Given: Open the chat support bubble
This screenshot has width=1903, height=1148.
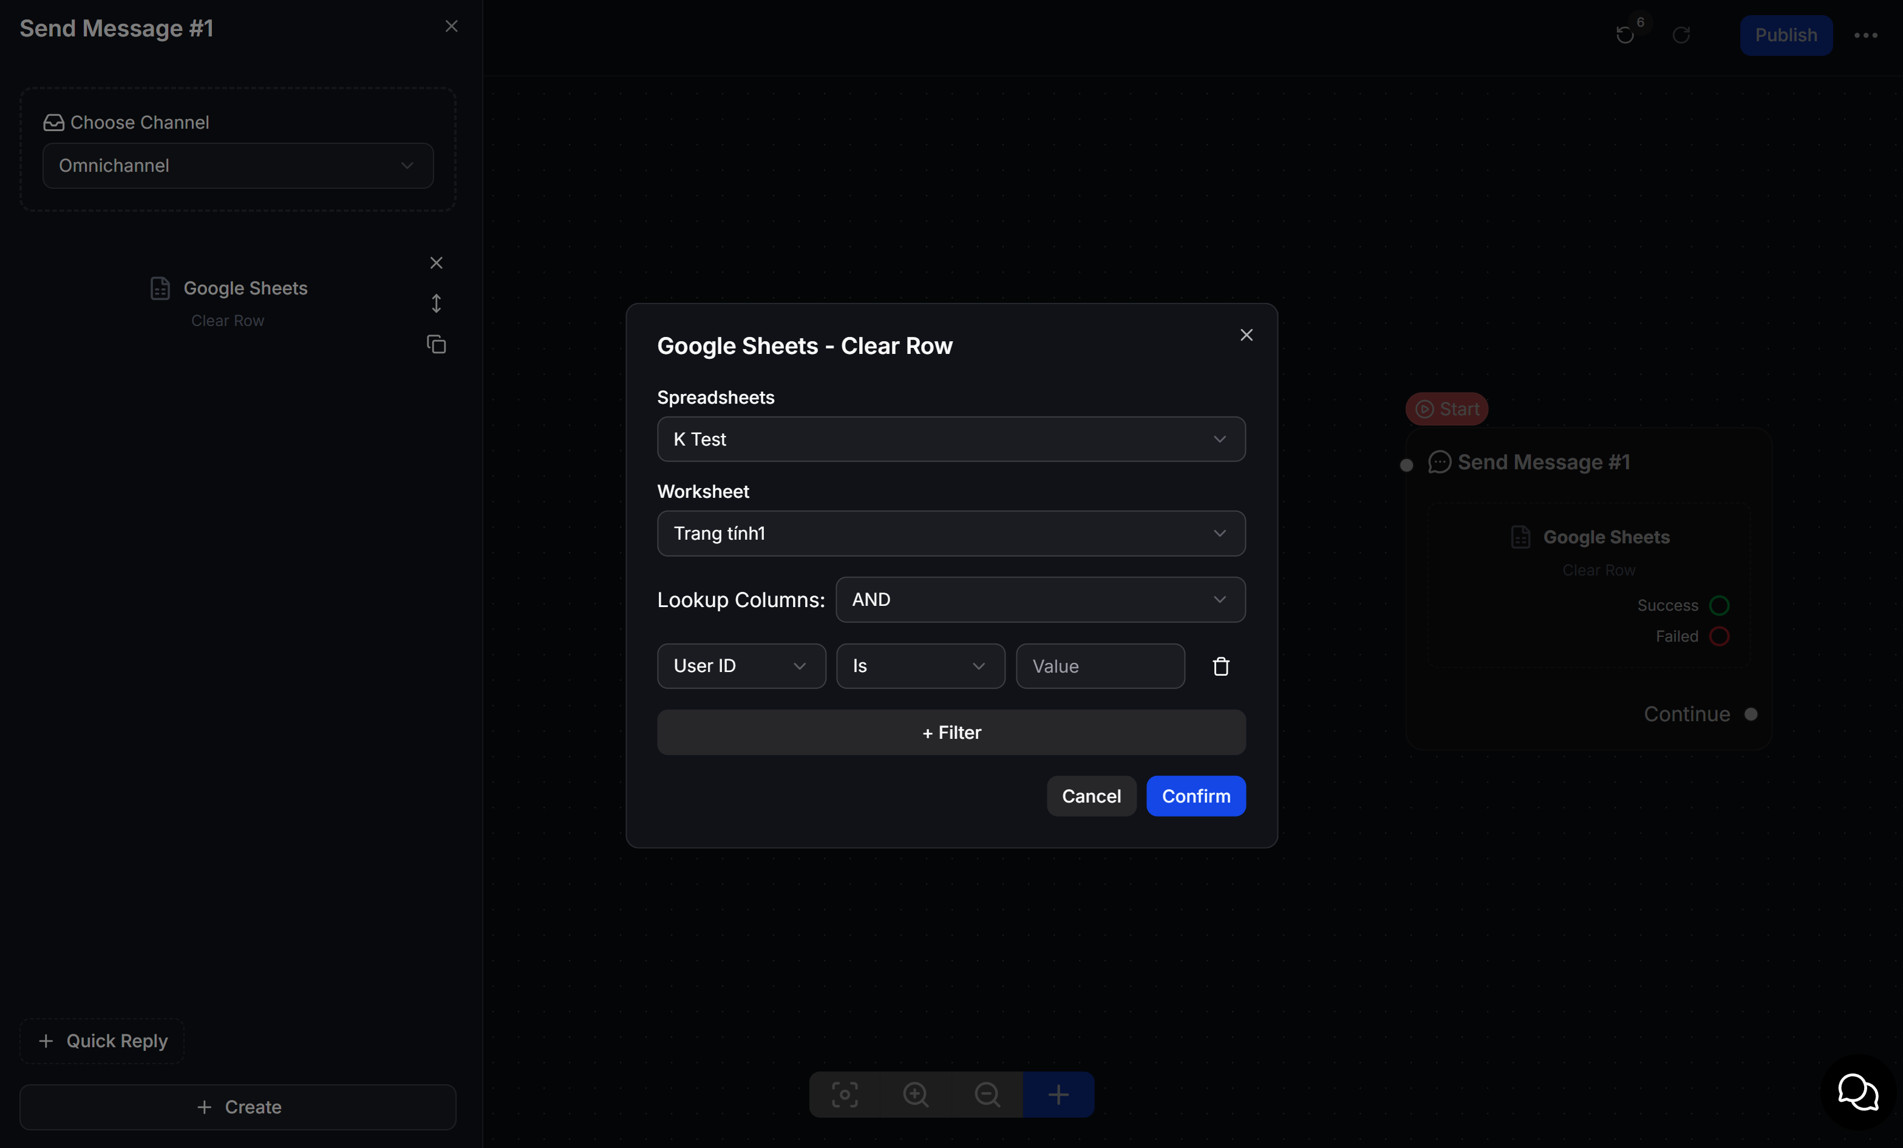Looking at the screenshot, I should pyautogui.click(x=1857, y=1092).
